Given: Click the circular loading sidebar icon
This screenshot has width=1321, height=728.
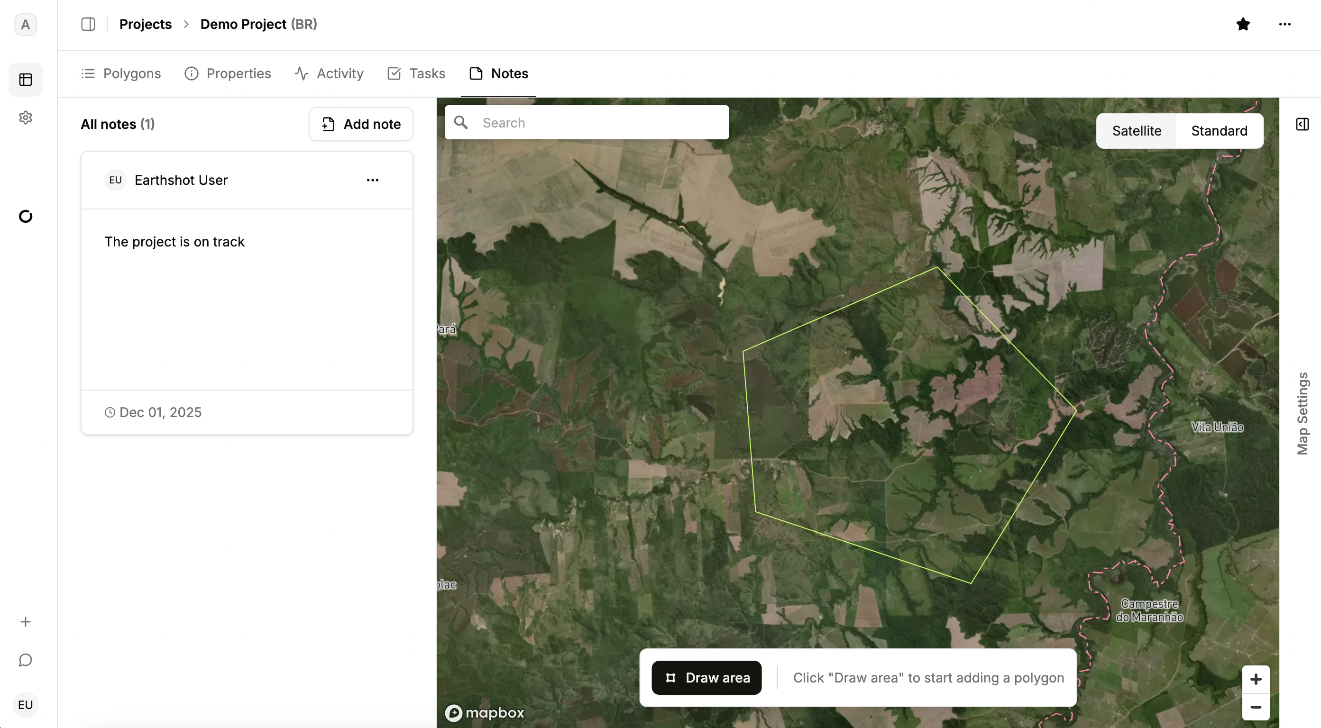Looking at the screenshot, I should click(26, 216).
